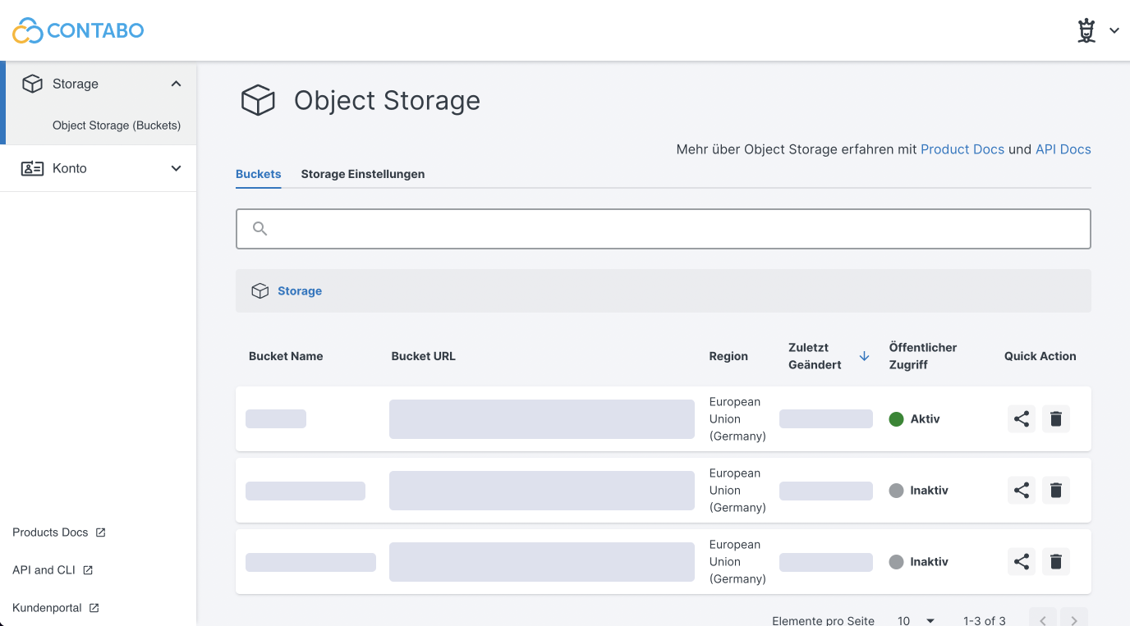Click the breadcrumb cube icon
This screenshot has width=1130, height=626.
(x=260, y=291)
